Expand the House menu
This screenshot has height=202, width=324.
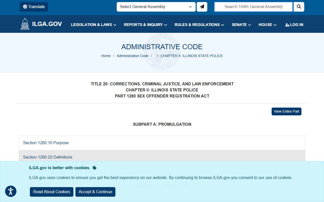pos(267,25)
